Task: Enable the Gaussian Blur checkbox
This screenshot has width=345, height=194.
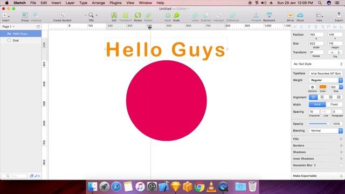Action: (341, 165)
